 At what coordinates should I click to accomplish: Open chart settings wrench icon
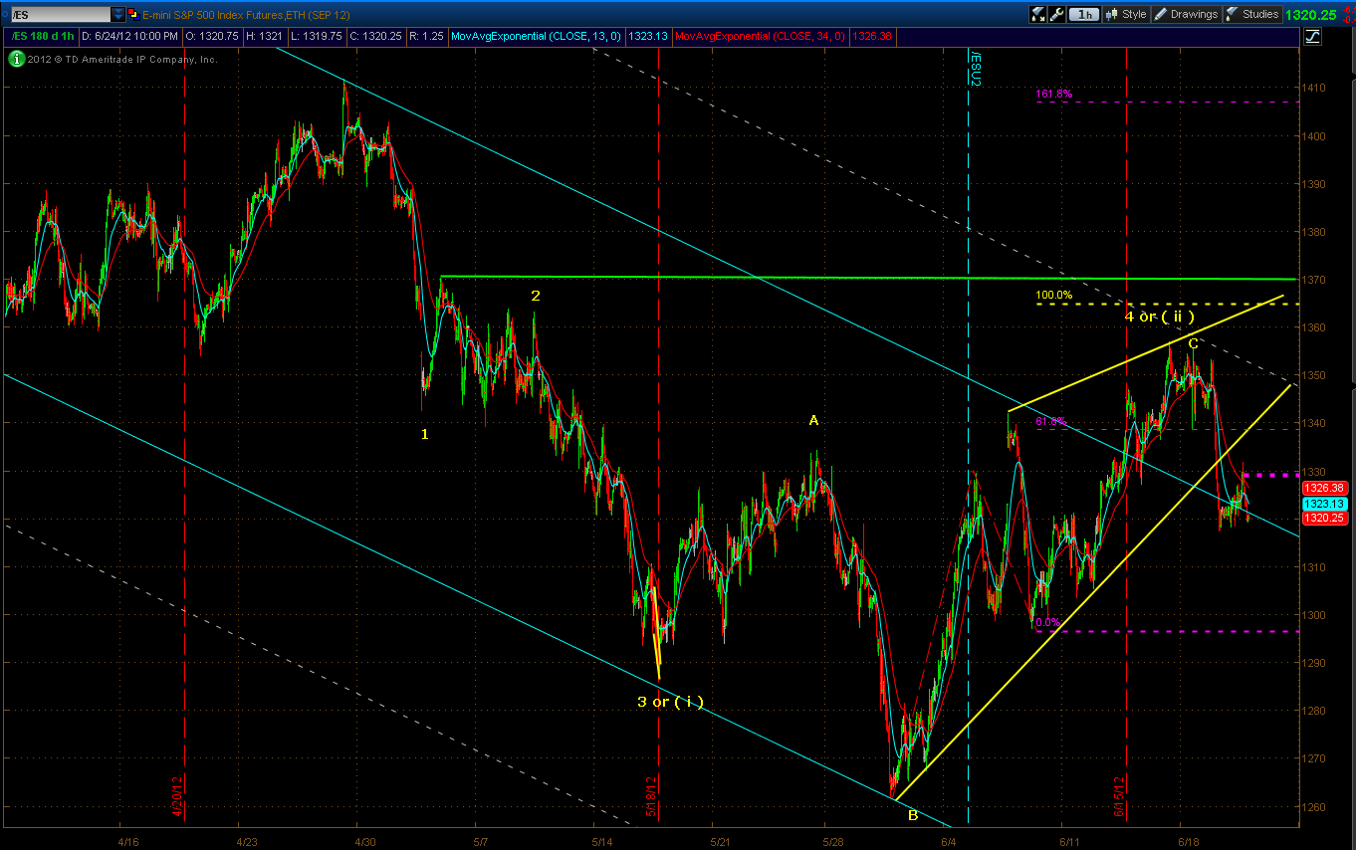pyautogui.click(x=1057, y=14)
